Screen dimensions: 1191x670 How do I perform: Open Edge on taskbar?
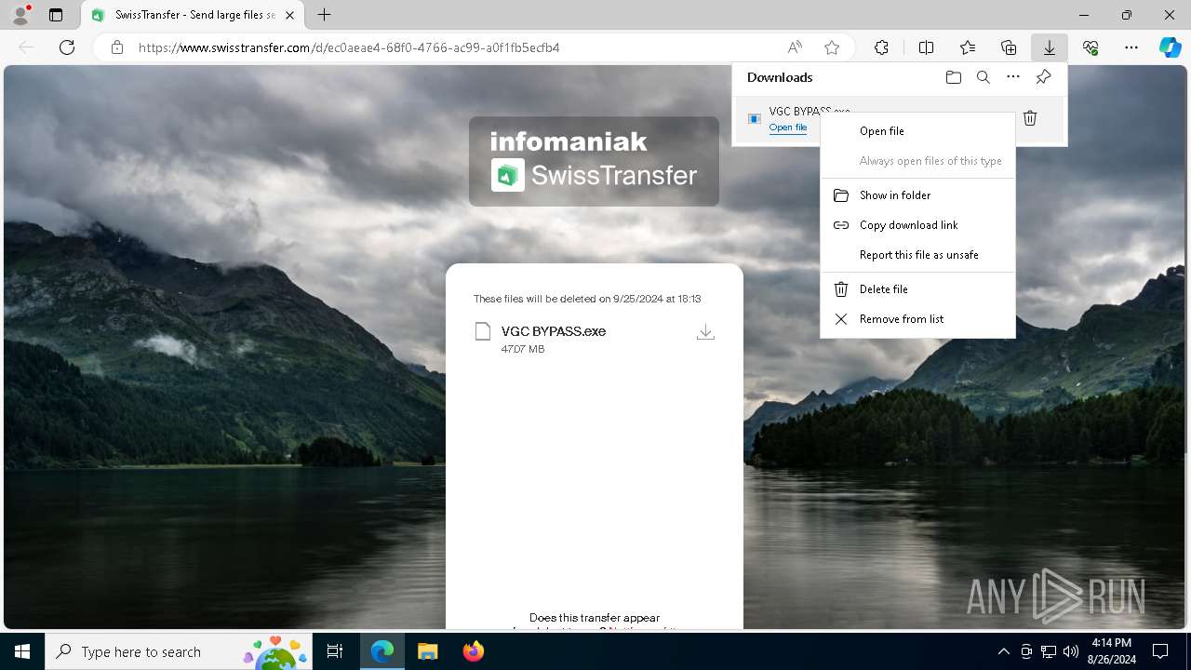[x=382, y=651]
